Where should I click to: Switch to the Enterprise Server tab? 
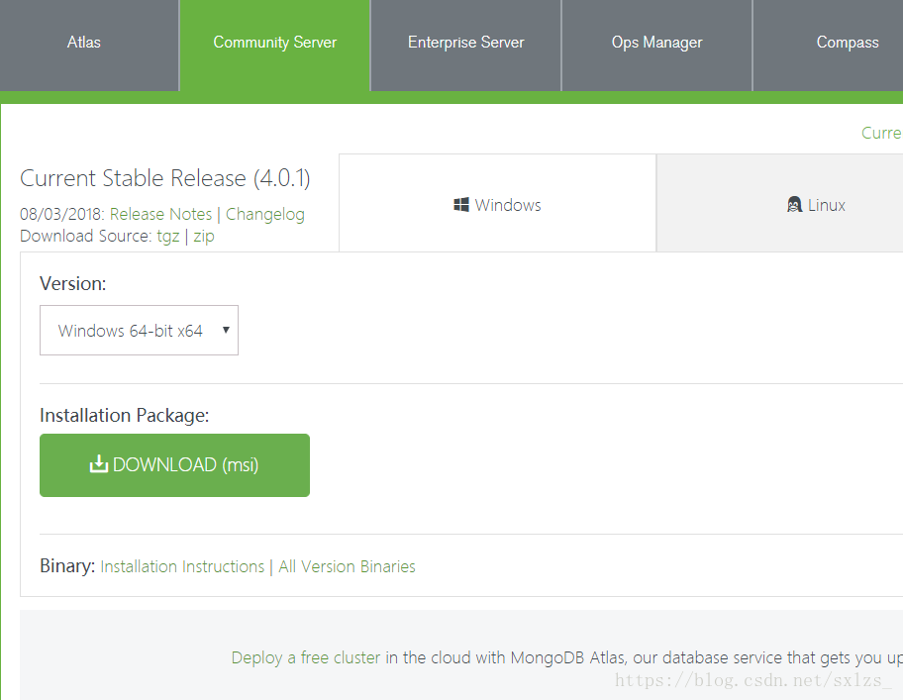tap(466, 45)
